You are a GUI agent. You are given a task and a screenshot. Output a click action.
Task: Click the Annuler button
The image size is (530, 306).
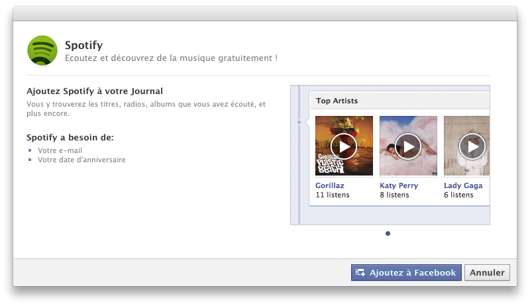(x=487, y=273)
